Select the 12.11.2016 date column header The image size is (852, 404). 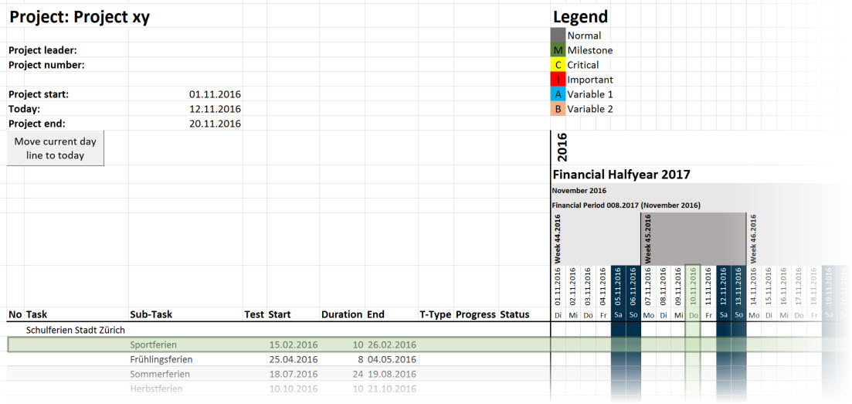(724, 287)
